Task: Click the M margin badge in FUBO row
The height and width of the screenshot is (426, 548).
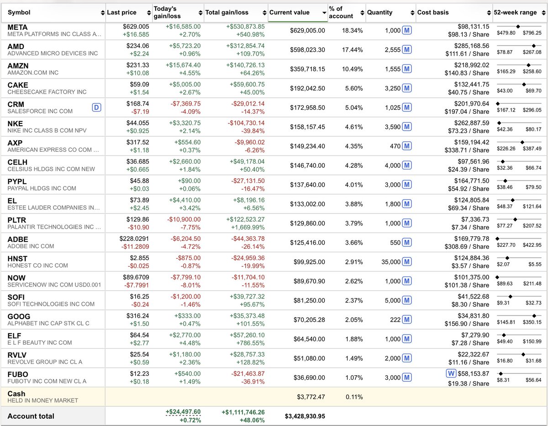Action: pyautogui.click(x=407, y=378)
